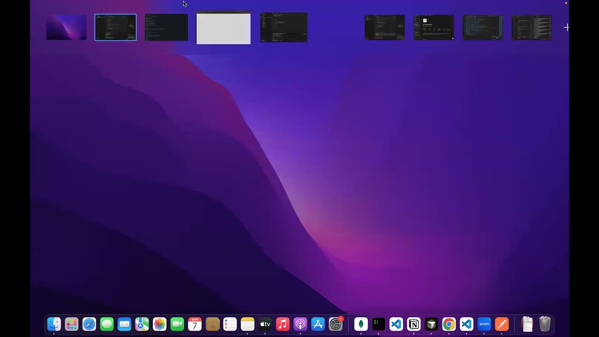Viewport: 599px width, 337px height.
Task: Open System Preferences with the red badge
Action: (x=336, y=324)
